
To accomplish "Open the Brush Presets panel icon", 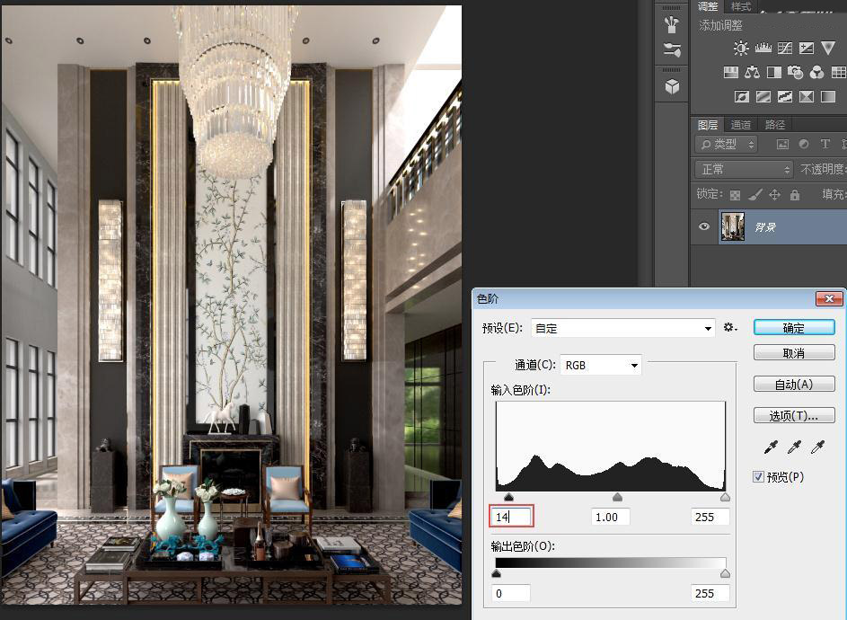I will (x=672, y=49).
